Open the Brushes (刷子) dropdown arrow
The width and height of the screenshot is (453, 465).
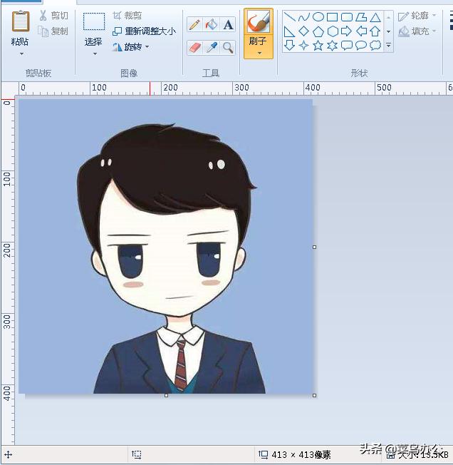coord(259,53)
